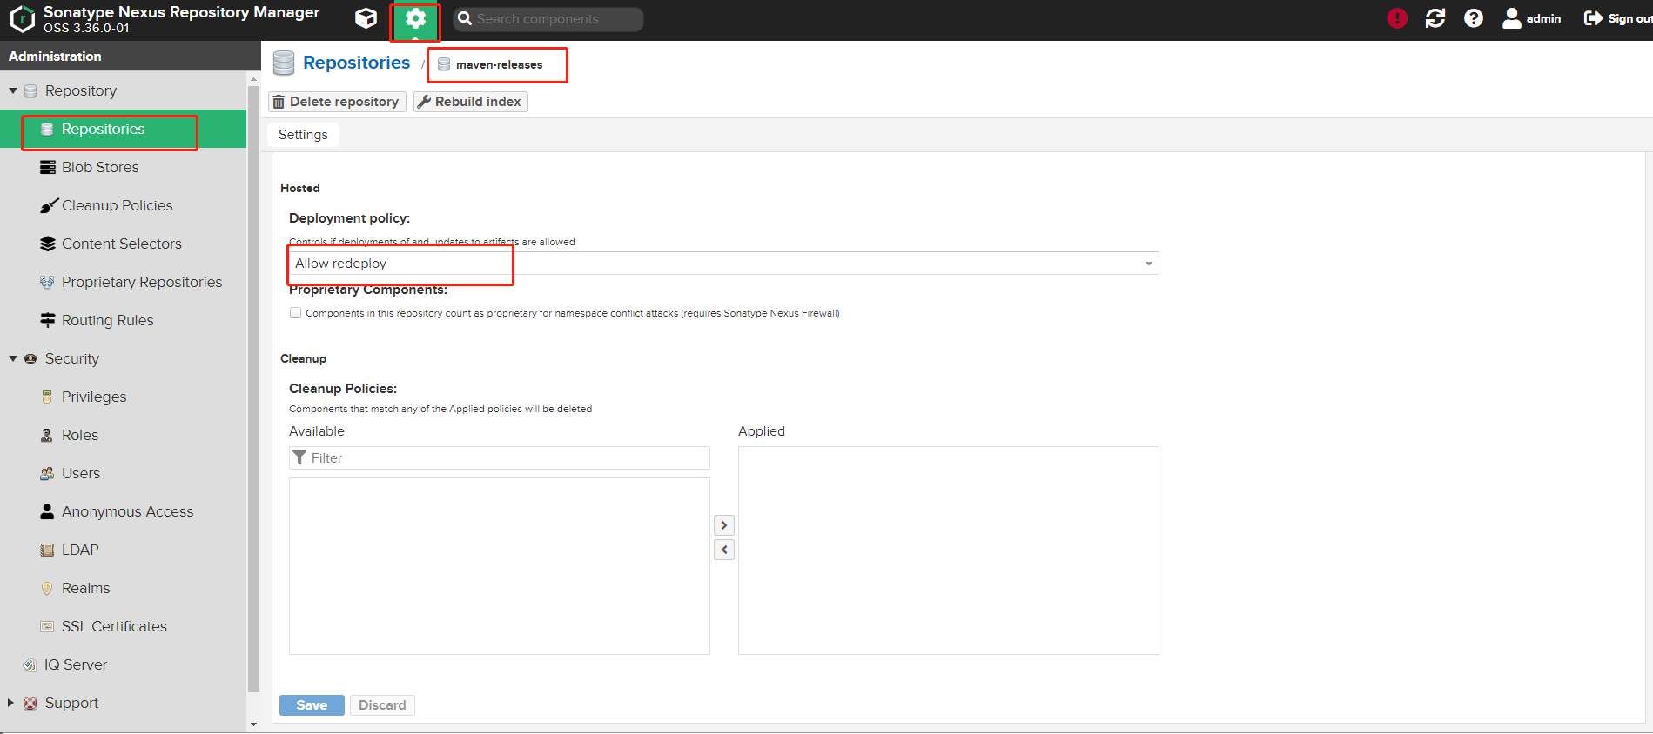This screenshot has height=734, width=1653.
Task: Select Repositories in the sidebar
Action: pos(123,129)
